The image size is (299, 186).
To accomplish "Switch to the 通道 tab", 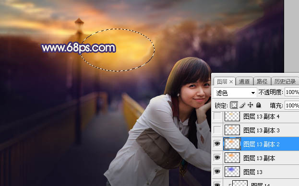I will point(244,81).
